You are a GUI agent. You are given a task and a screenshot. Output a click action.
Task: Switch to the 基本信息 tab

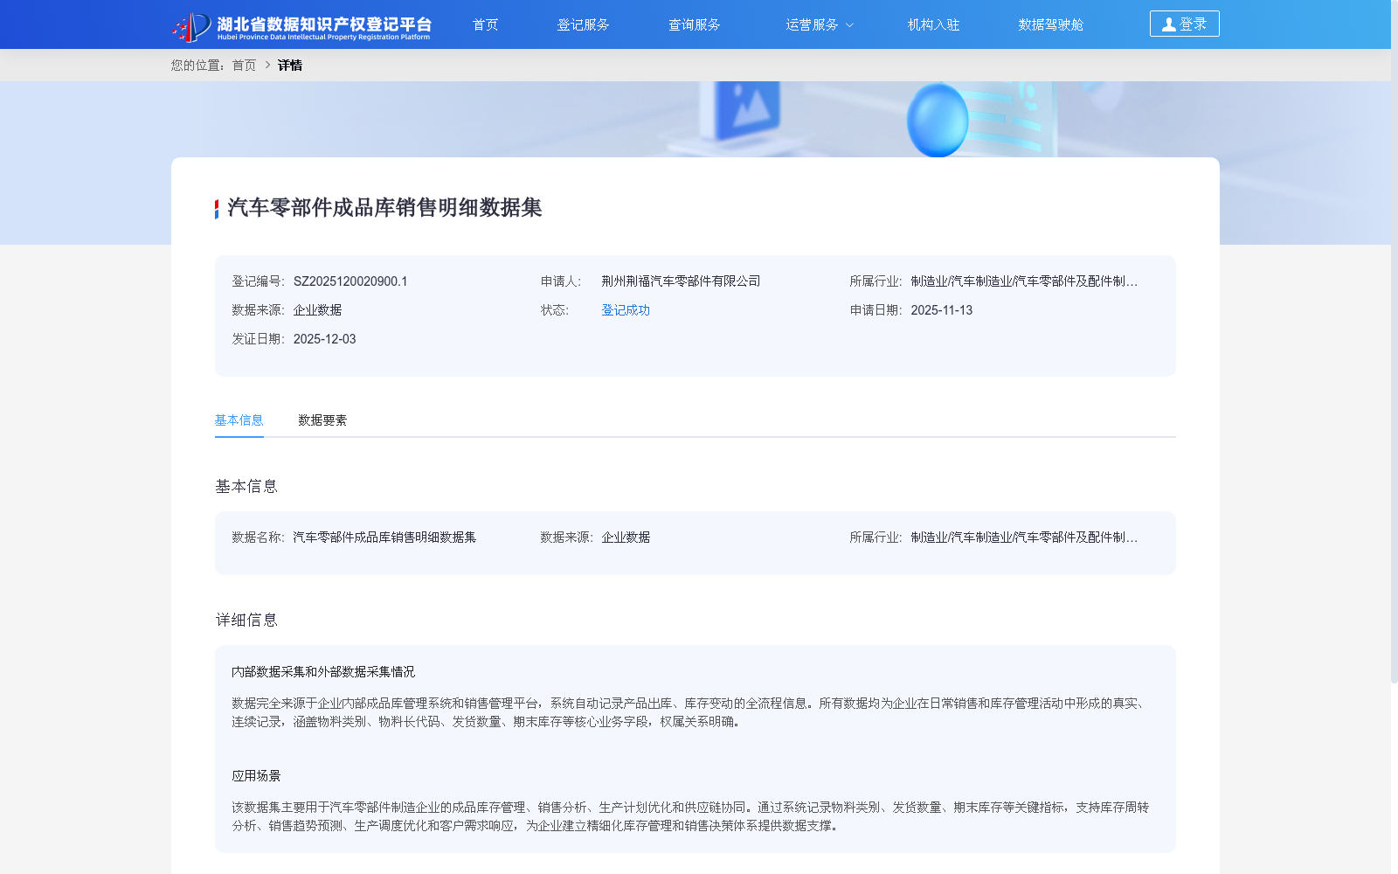pos(239,420)
